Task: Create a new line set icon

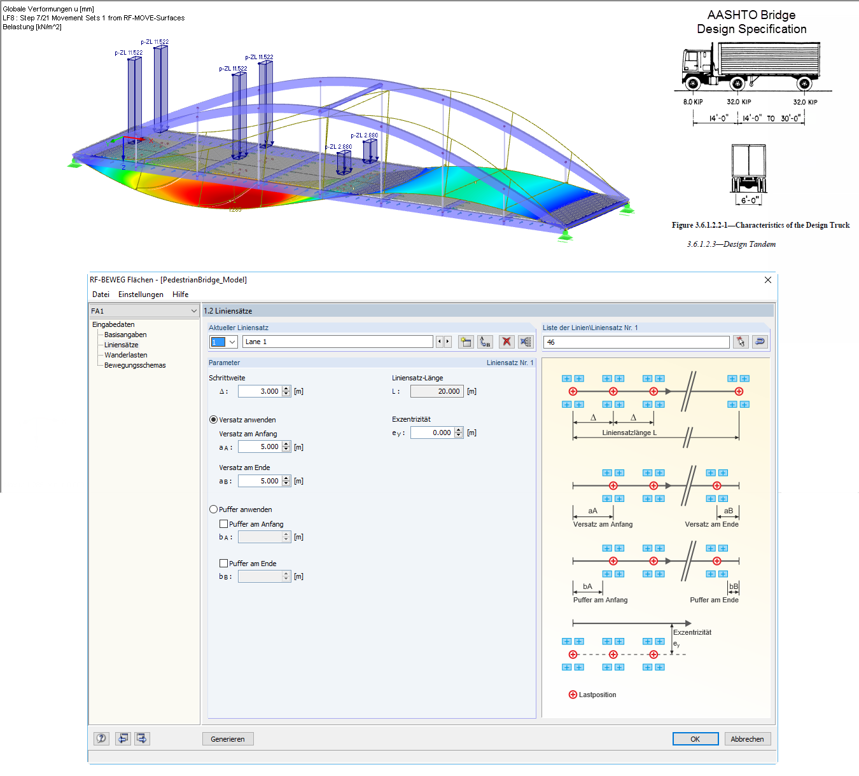Action: pyautogui.click(x=466, y=342)
